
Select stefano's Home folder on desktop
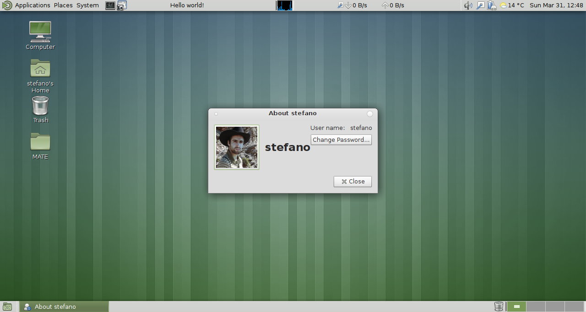point(40,69)
